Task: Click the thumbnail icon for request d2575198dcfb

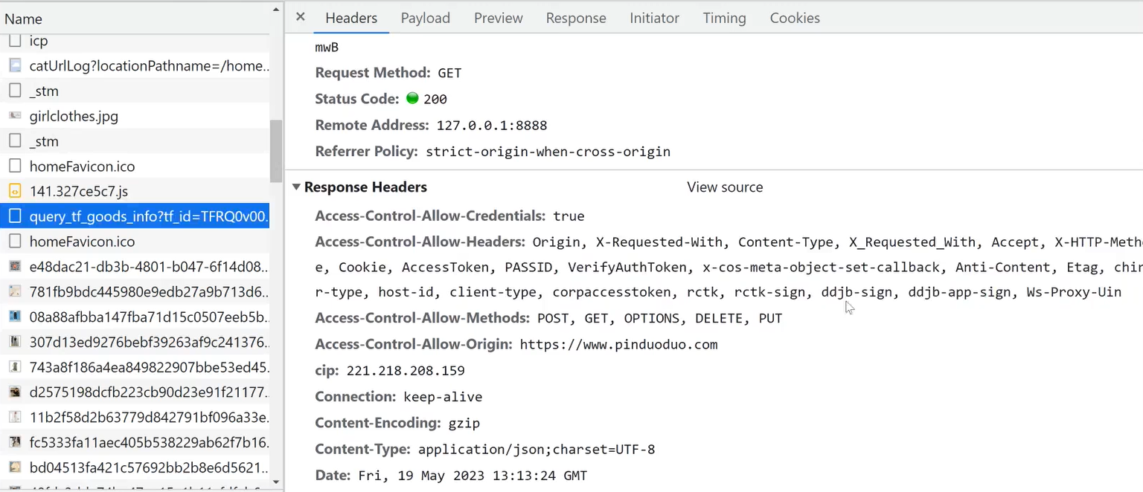Action: tap(15, 392)
